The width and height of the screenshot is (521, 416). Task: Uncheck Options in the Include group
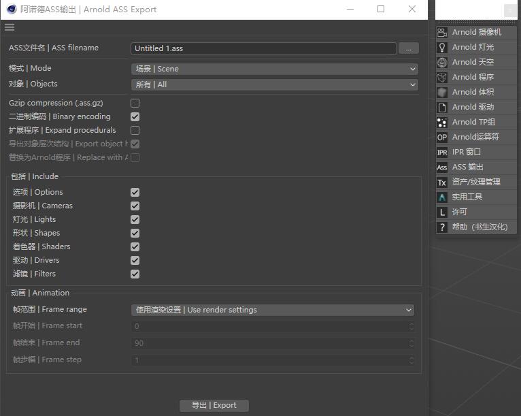(135, 192)
